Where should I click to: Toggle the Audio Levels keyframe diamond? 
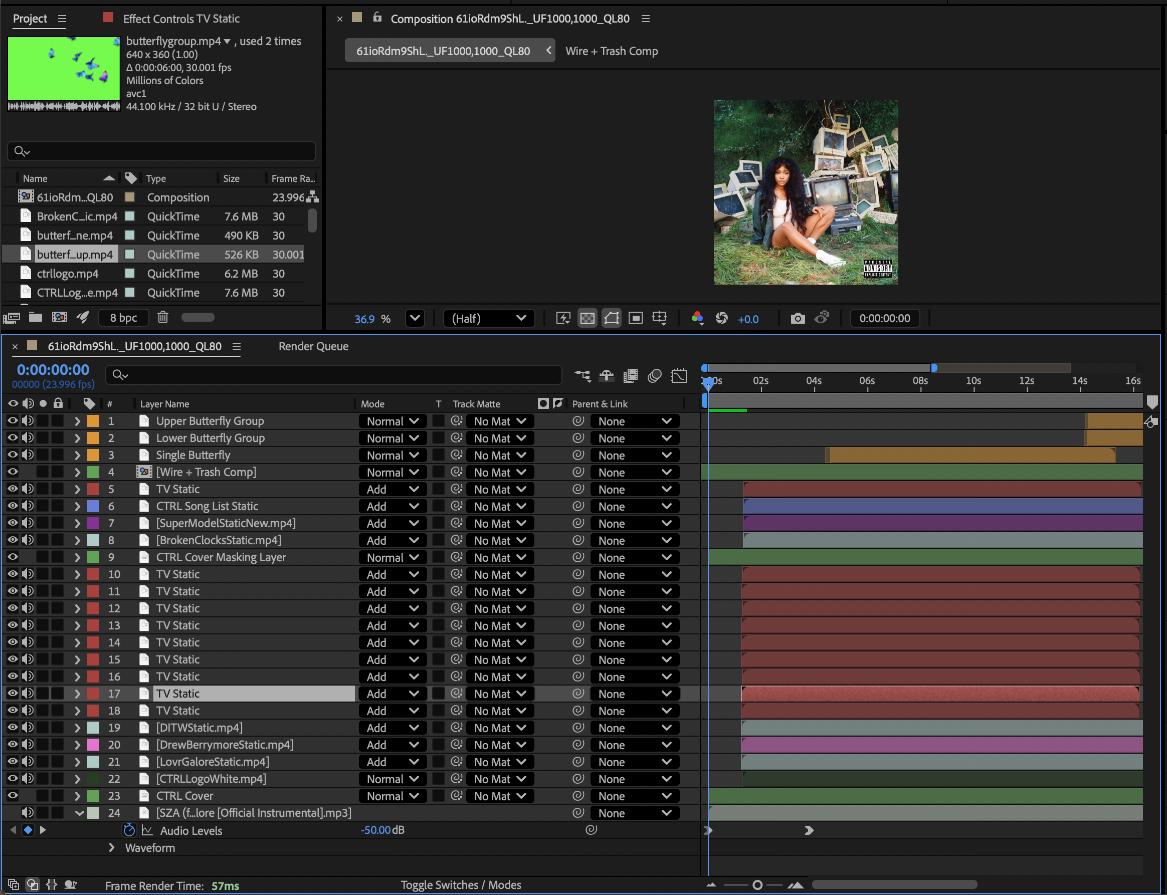coord(28,830)
